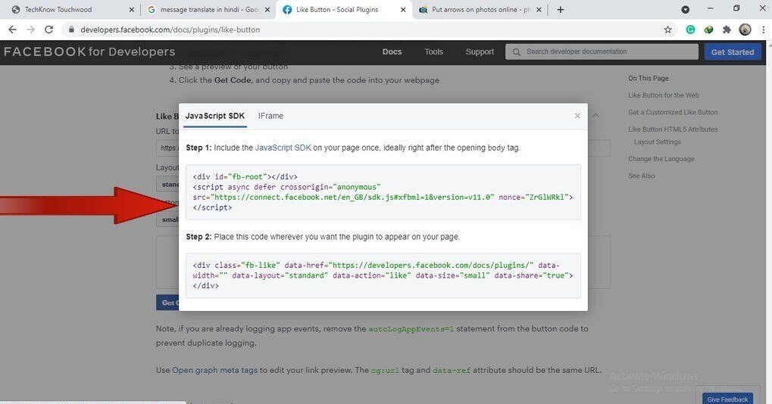Screen dimensions: 772x404
Task: Collapse the Like Button configurator chevron
Action: (x=595, y=116)
